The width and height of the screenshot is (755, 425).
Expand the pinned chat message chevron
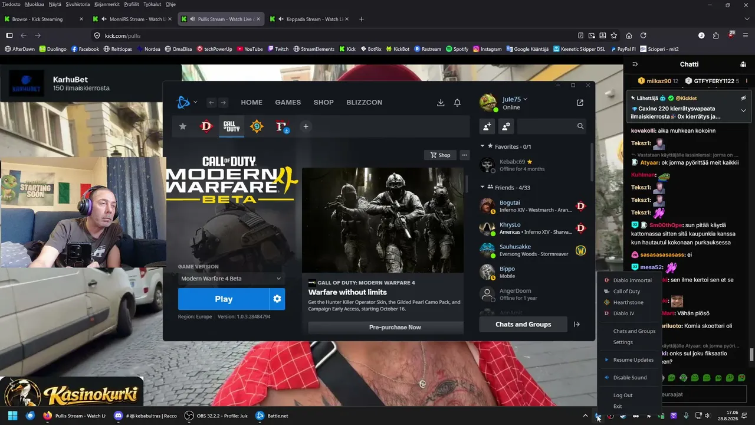tap(743, 110)
